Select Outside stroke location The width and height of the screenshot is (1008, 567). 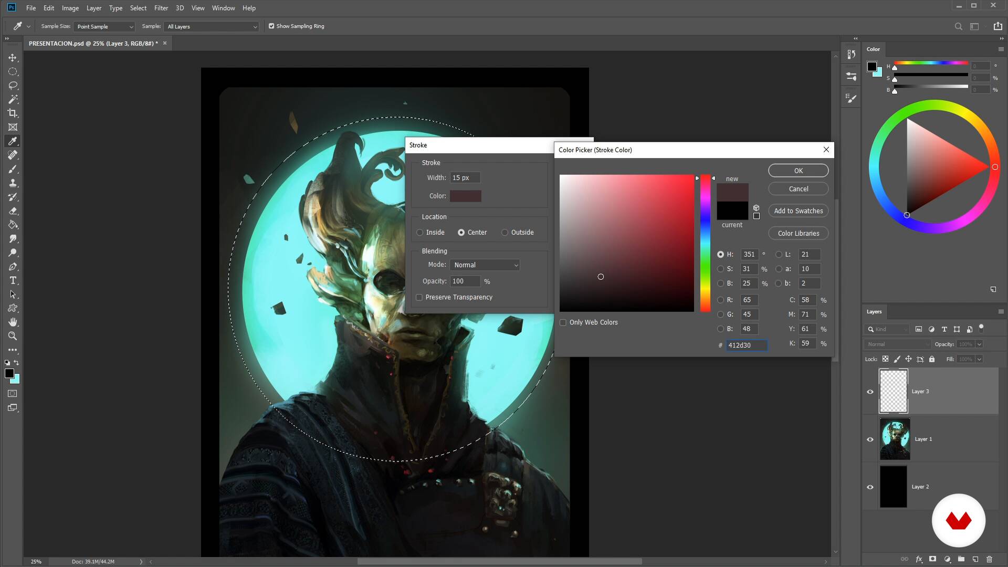click(505, 232)
